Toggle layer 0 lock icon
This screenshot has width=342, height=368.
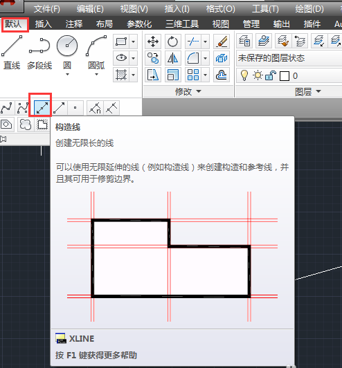coord(271,75)
